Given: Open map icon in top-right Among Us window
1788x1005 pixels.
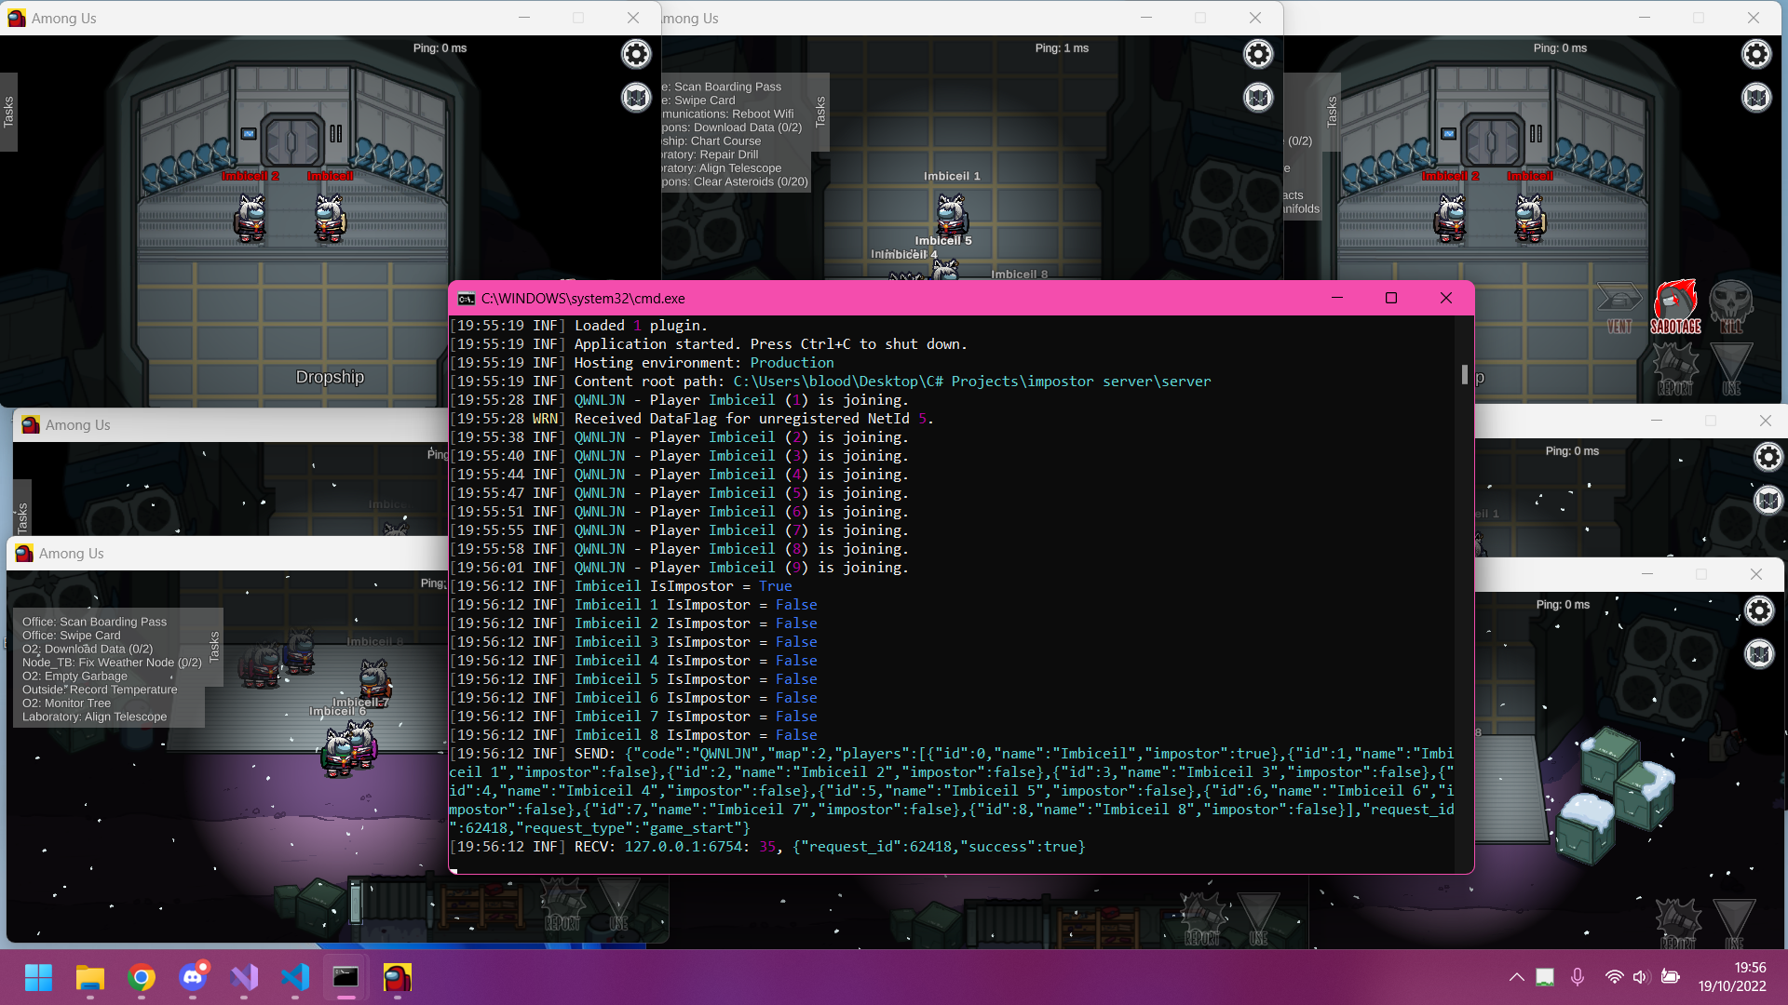Looking at the screenshot, I should click(x=1756, y=97).
